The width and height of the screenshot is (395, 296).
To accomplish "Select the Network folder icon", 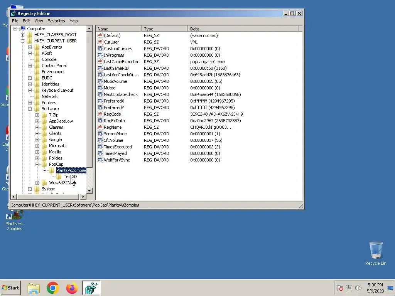I will [37, 96].
